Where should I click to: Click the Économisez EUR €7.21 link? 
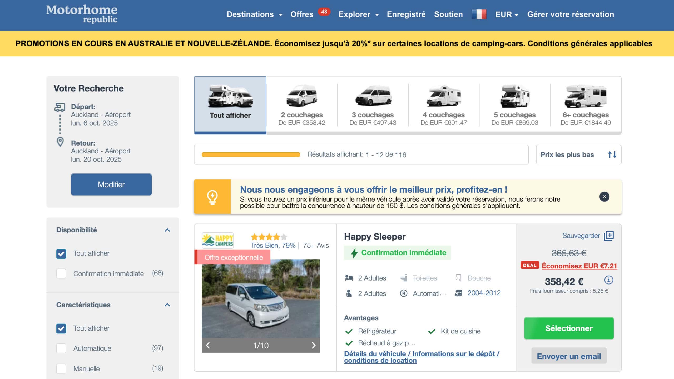pyautogui.click(x=579, y=266)
